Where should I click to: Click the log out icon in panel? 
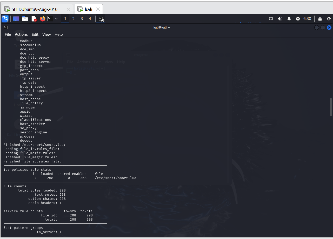pos(329,19)
